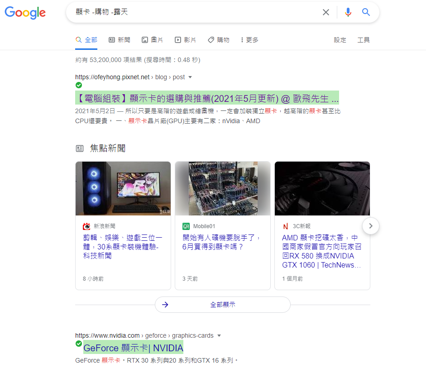Screen dimensions: 426x373
Task: Click the blue magnifier search icon
Action: pyautogui.click(x=366, y=12)
